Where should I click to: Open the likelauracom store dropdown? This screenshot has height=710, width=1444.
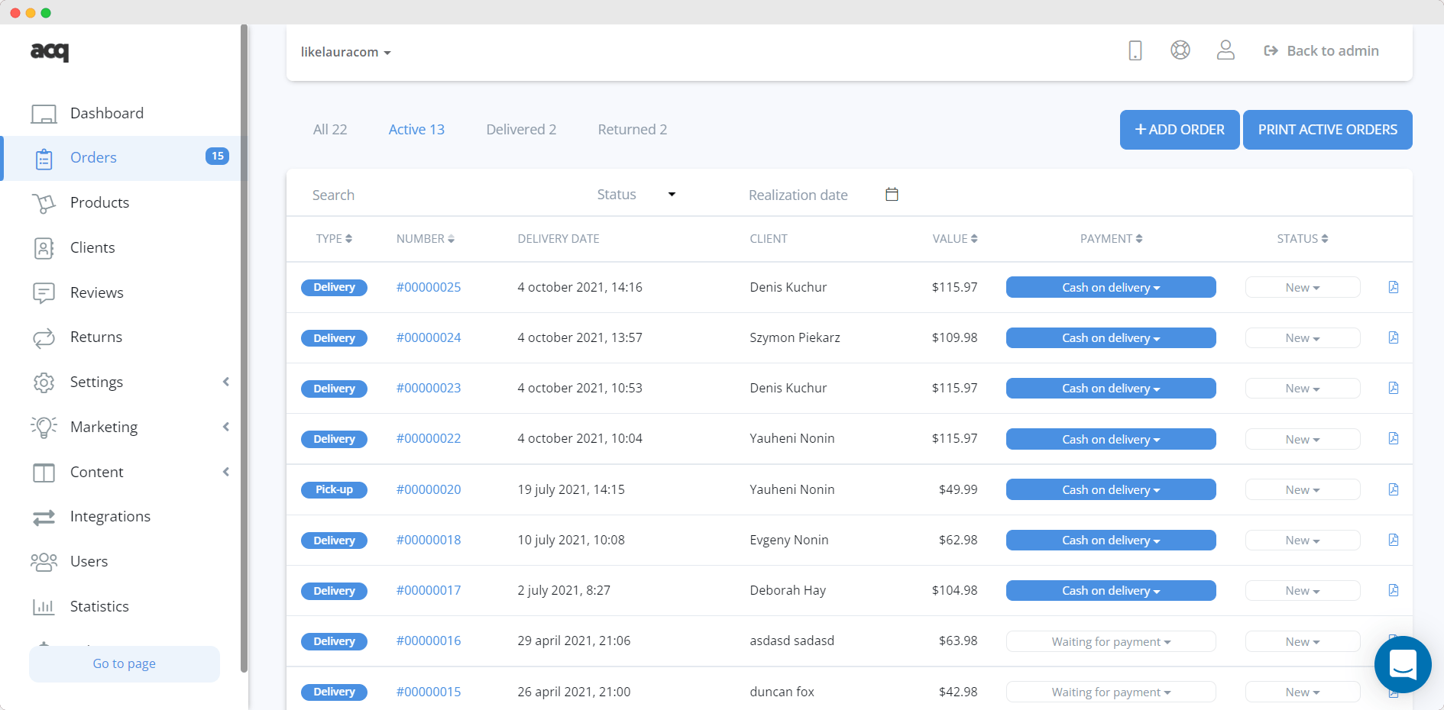coord(346,52)
